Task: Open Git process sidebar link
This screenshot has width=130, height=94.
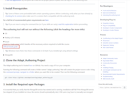Action: [x=106, y=41]
